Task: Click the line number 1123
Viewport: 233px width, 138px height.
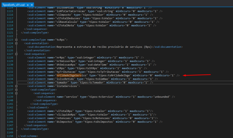Action: pos(10,40)
